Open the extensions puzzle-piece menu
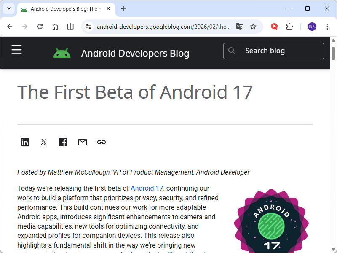 (x=289, y=26)
